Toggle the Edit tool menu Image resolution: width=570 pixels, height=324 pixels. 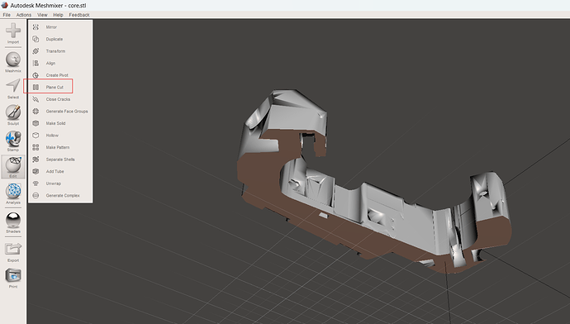(x=13, y=166)
